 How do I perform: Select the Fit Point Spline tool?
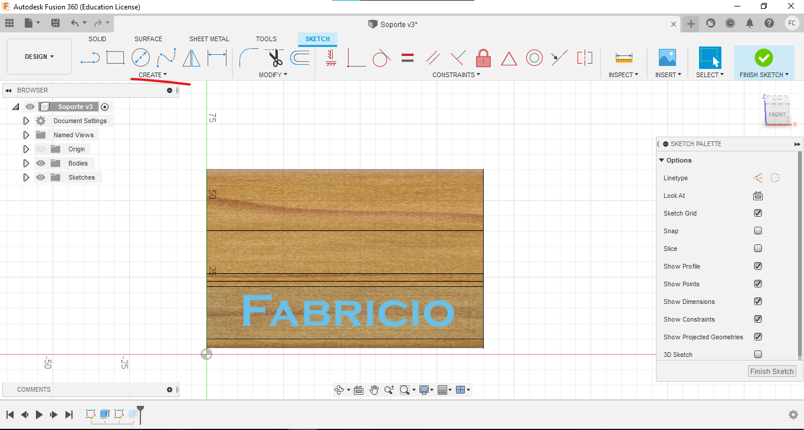166,57
